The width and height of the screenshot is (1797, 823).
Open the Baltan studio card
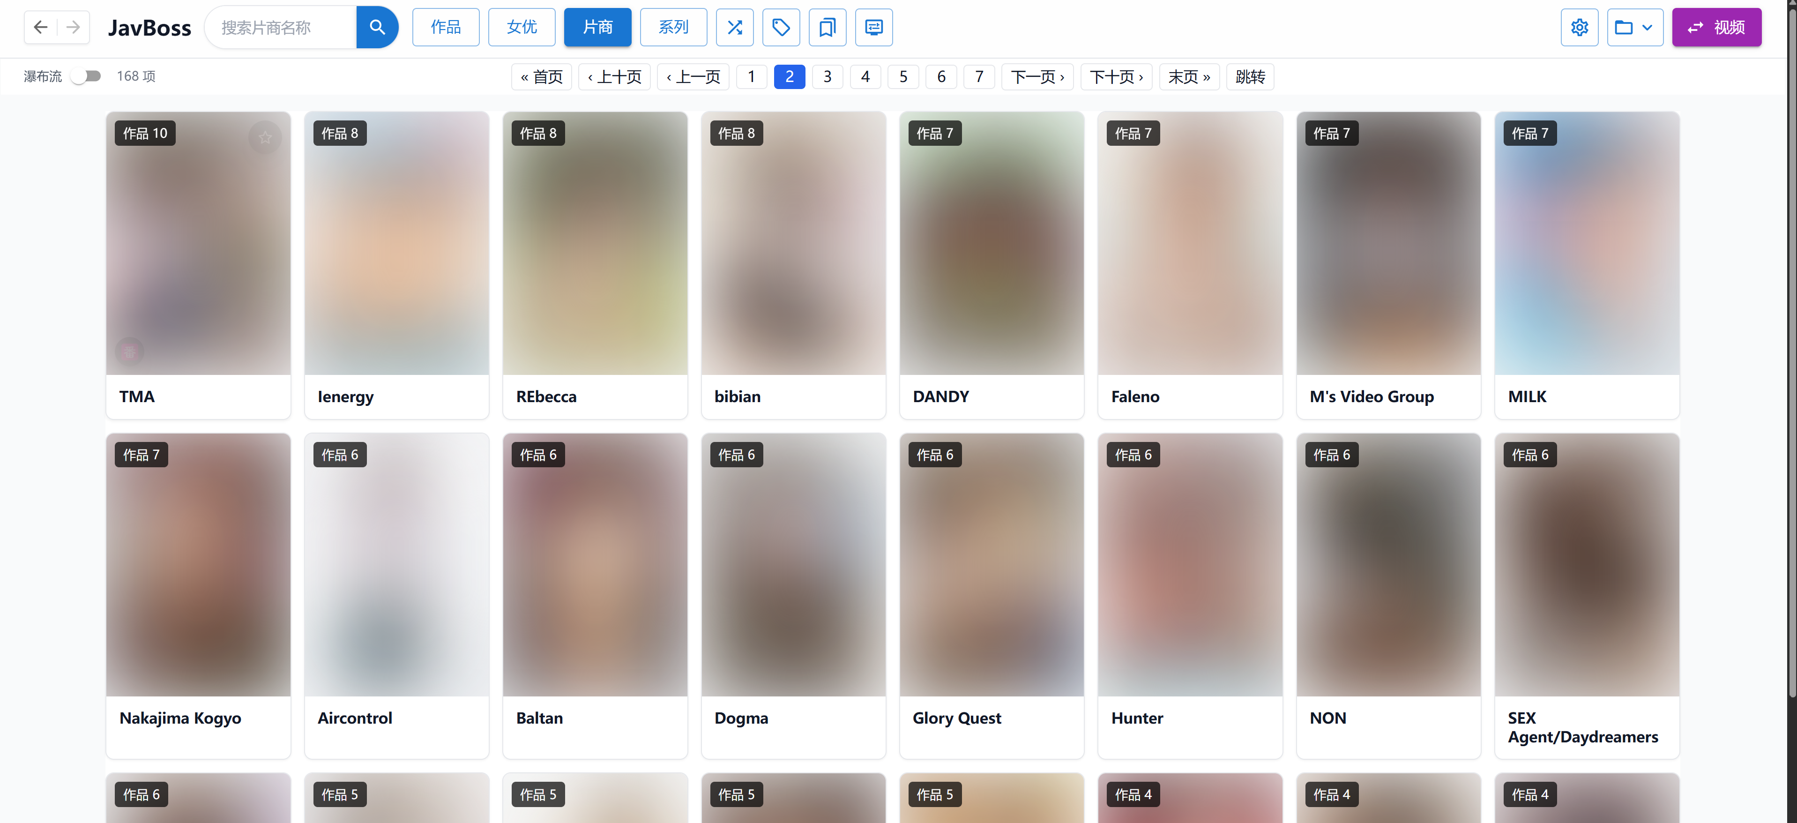coord(595,596)
